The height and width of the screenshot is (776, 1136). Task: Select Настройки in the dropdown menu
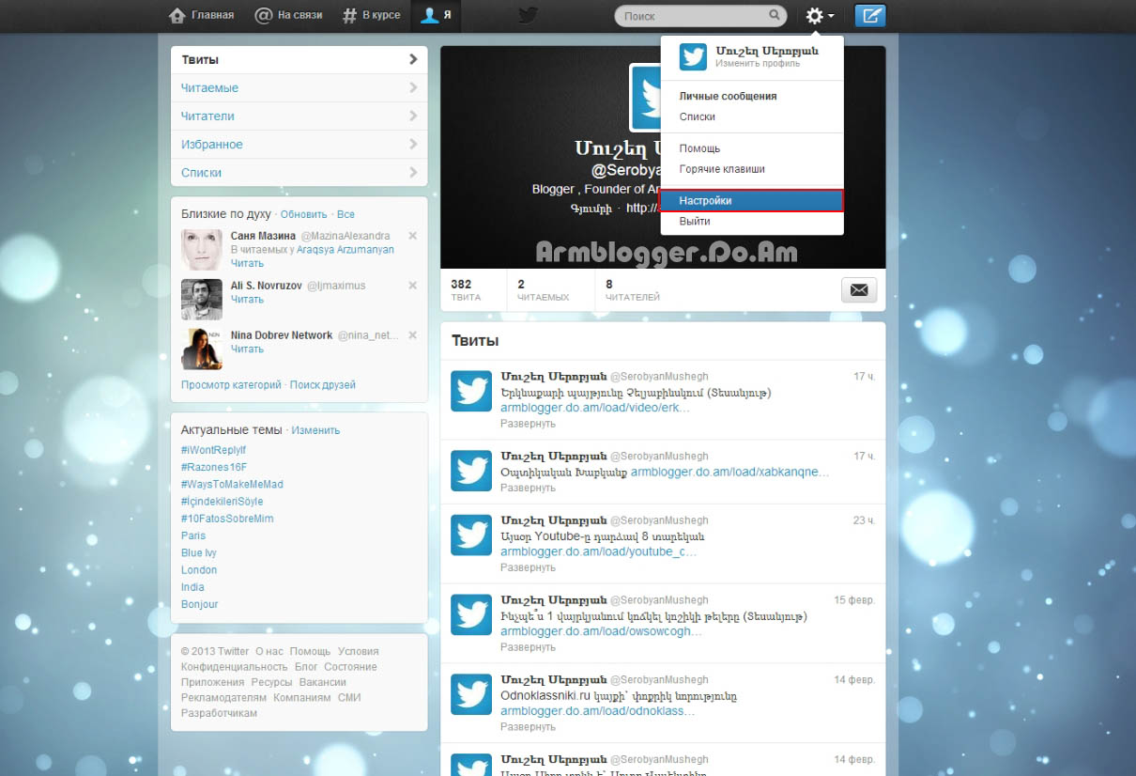752,200
